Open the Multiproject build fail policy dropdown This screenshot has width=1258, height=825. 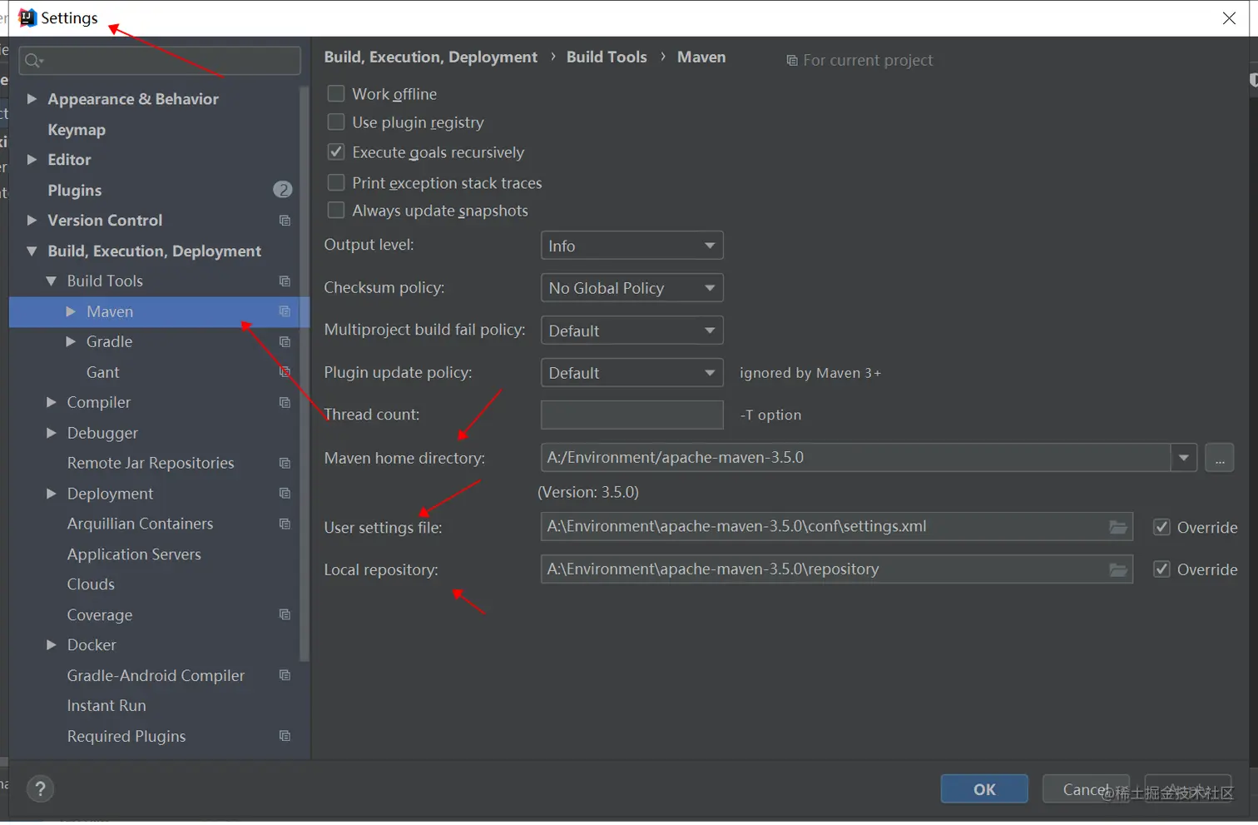[x=631, y=330]
